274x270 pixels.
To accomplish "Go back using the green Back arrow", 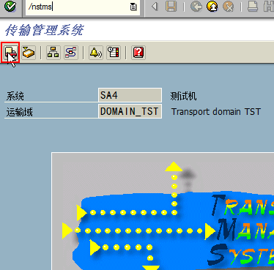I will pyautogui.click(x=196, y=7).
